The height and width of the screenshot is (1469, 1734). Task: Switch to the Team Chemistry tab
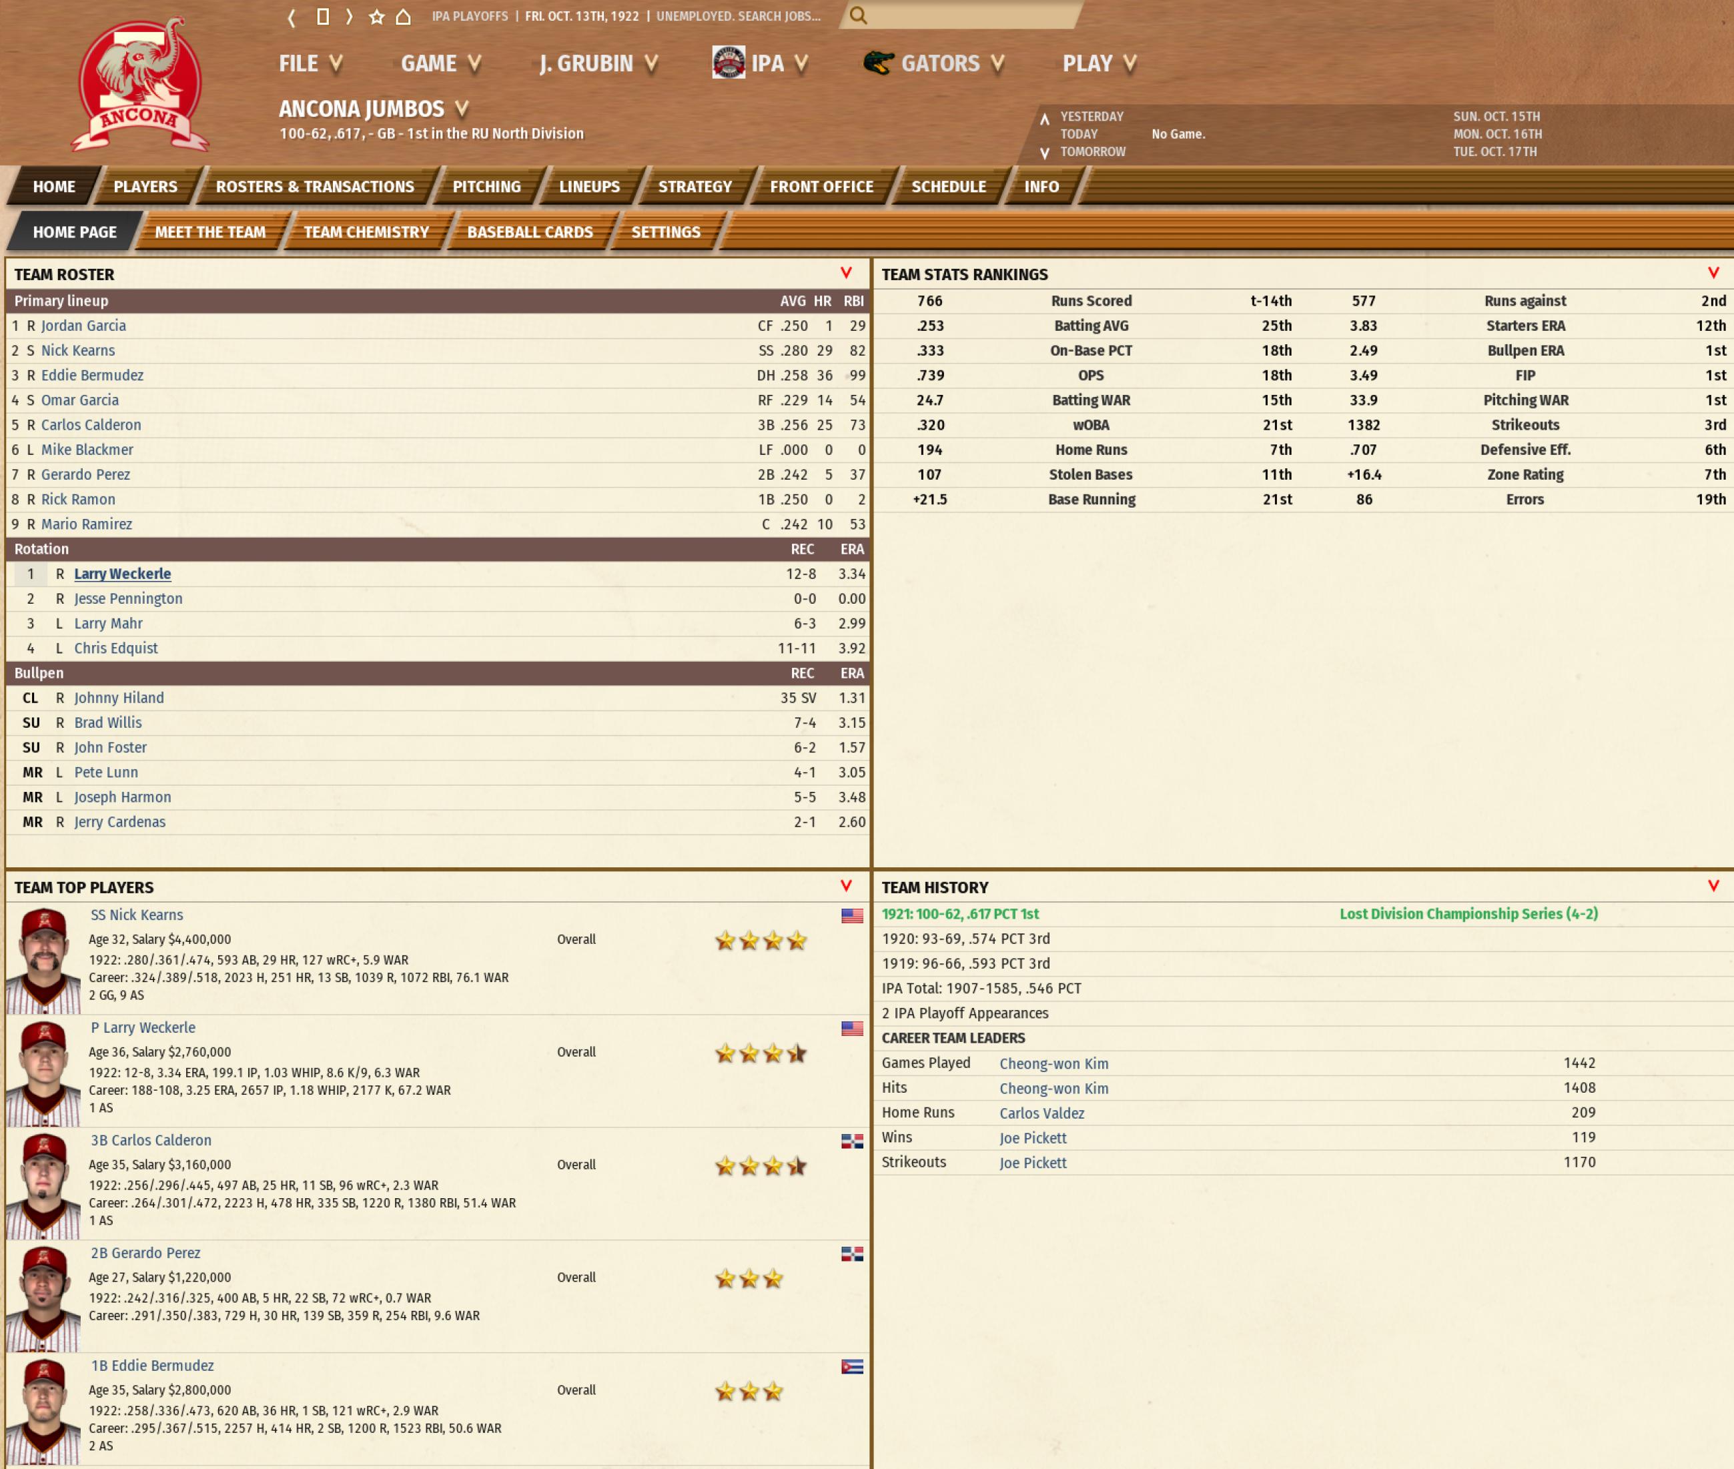(366, 232)
